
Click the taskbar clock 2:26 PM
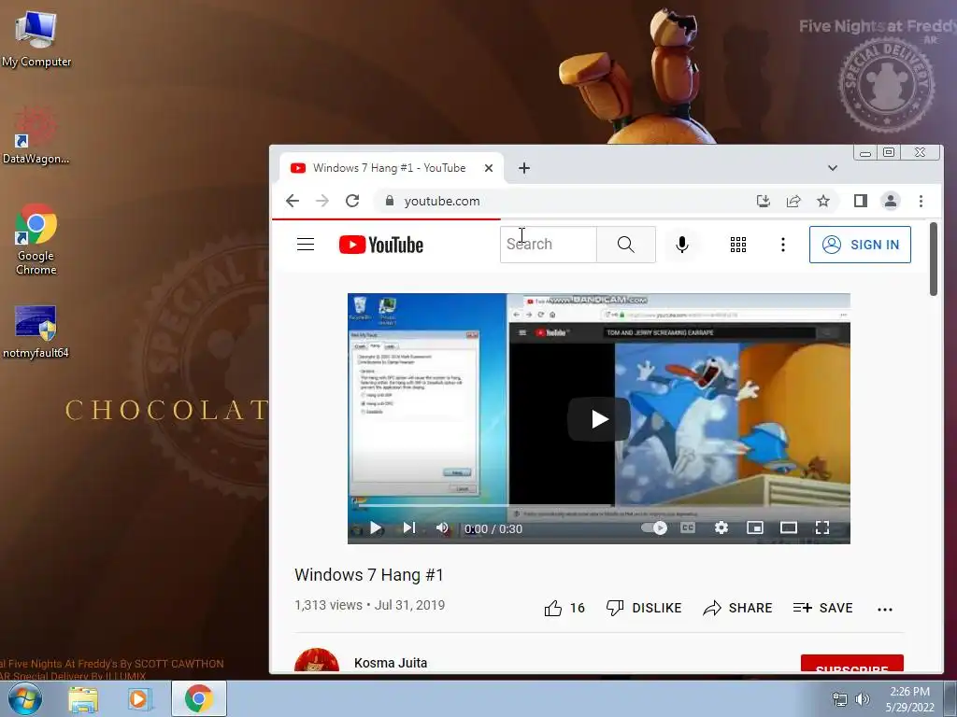point(910,699)
